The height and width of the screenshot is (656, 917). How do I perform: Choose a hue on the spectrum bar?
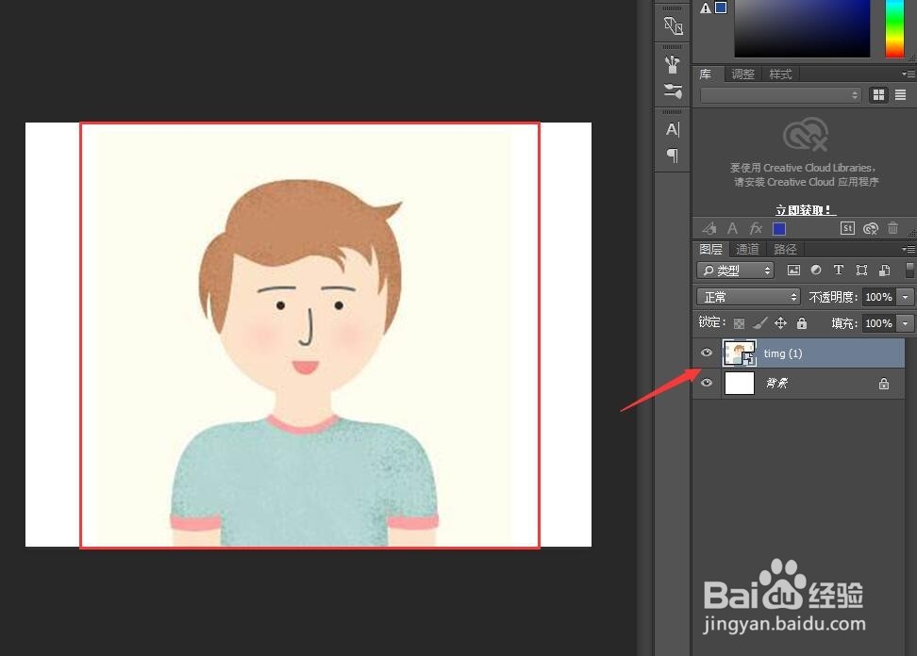click(894, 28)
